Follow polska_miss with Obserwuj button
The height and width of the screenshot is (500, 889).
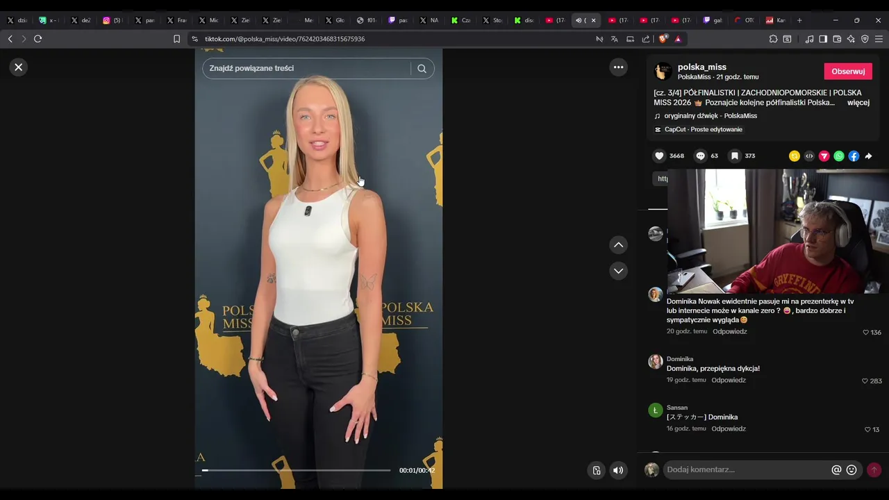[848, 72]
